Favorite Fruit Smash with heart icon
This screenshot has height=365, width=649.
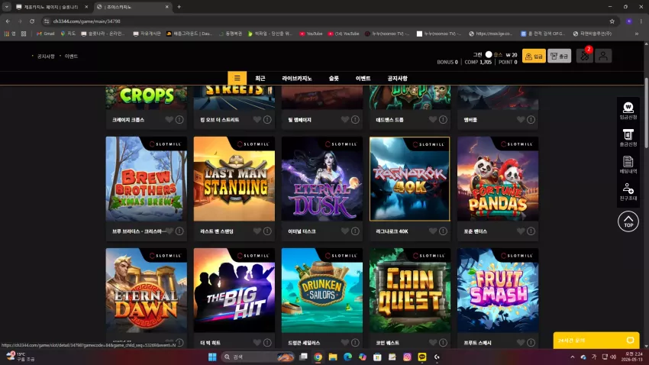pos(521,343)
